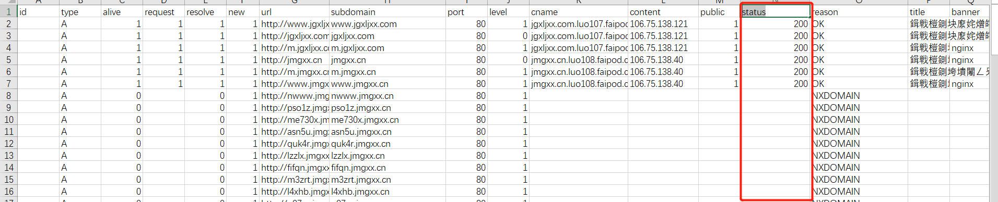998x202 pixels.
Task: Select the port header cell
Action: (x=466, y=12)
